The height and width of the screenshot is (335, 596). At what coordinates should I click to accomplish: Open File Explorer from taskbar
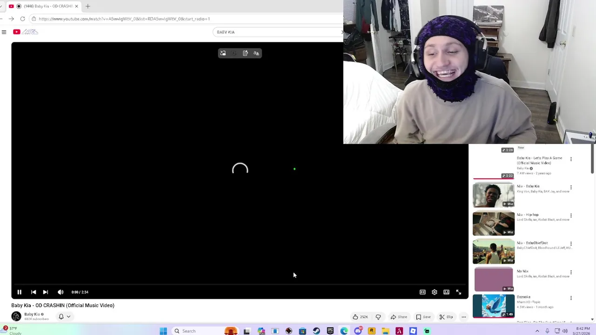tap(386, 331)
